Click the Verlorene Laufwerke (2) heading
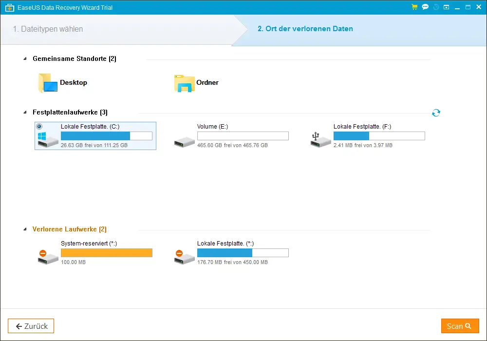This screenshot has height=341, width=487. click(70, 229)
